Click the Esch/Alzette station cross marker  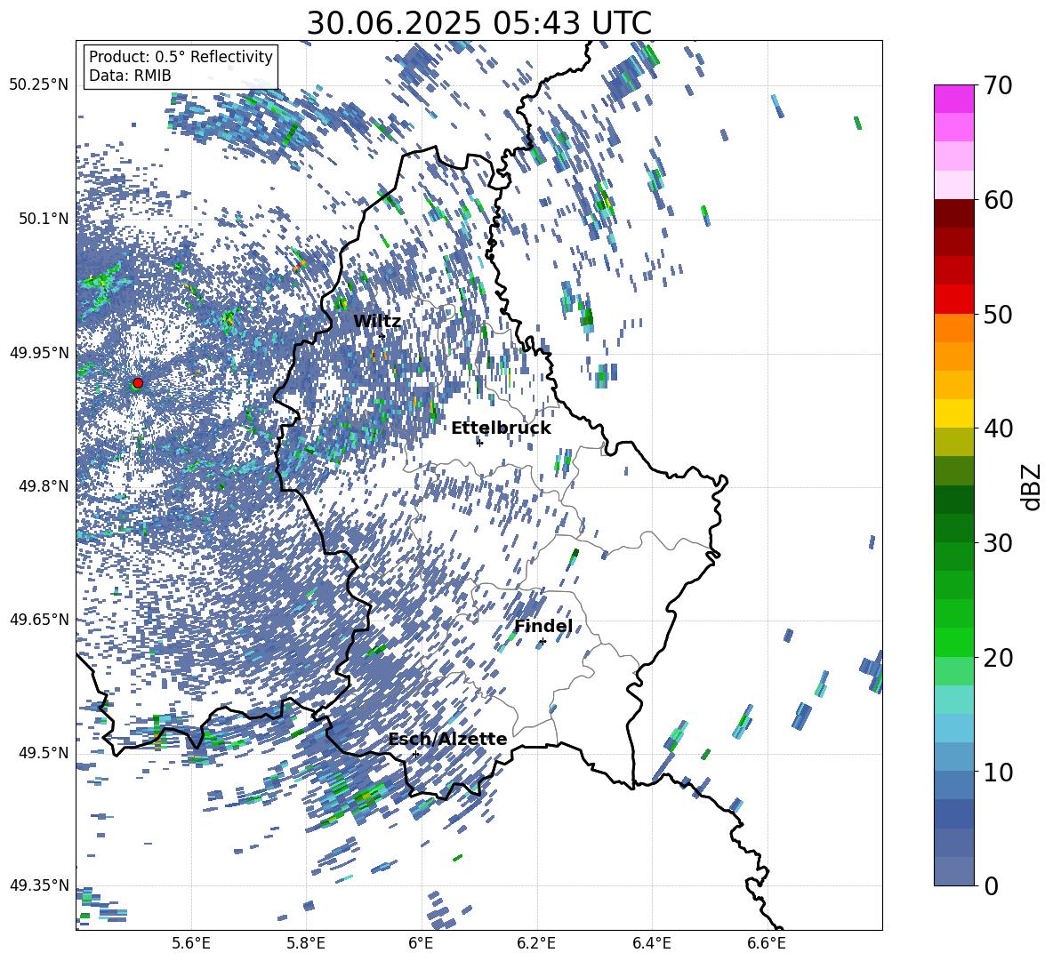coord(415,754)
